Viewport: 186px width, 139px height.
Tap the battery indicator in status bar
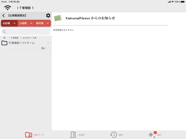183,2
